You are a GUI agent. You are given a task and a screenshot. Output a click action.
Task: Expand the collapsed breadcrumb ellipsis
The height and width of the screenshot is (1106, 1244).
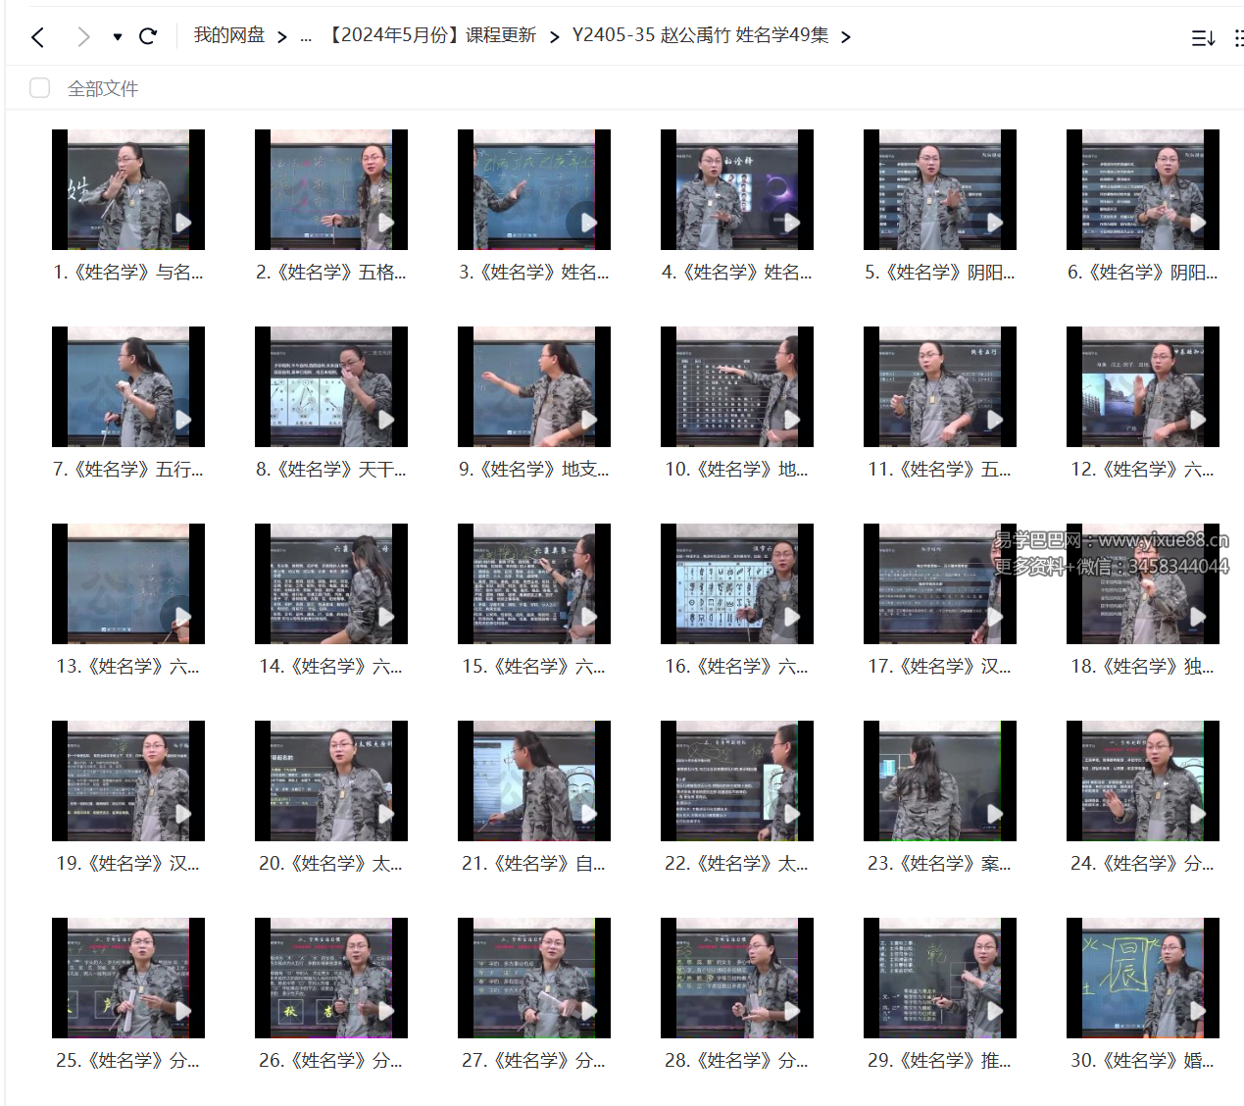point(306,36)
